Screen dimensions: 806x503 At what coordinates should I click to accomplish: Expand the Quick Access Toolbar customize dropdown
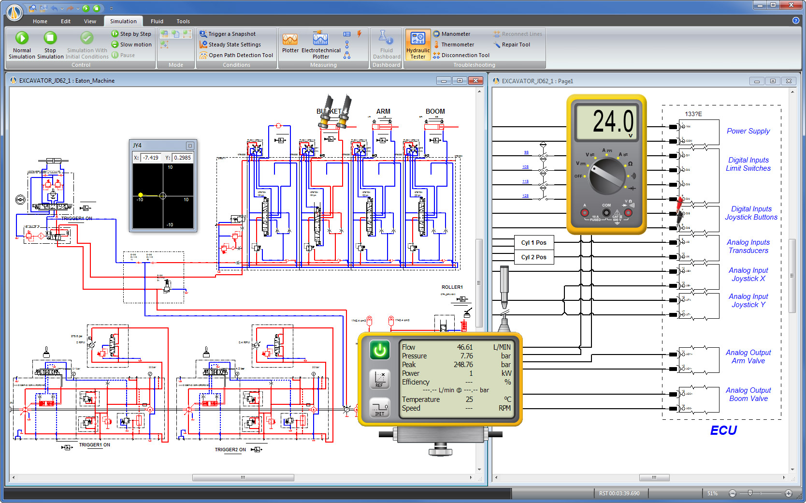point(112,8)
